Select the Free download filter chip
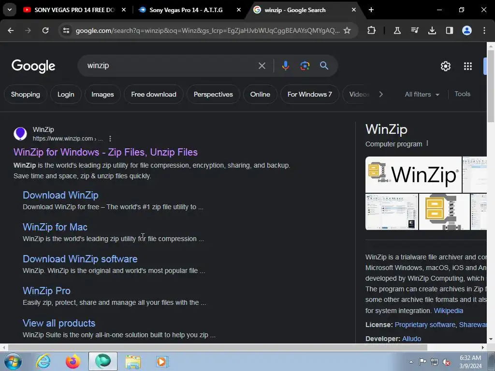The image size is (495, 371). pos(154,94)
